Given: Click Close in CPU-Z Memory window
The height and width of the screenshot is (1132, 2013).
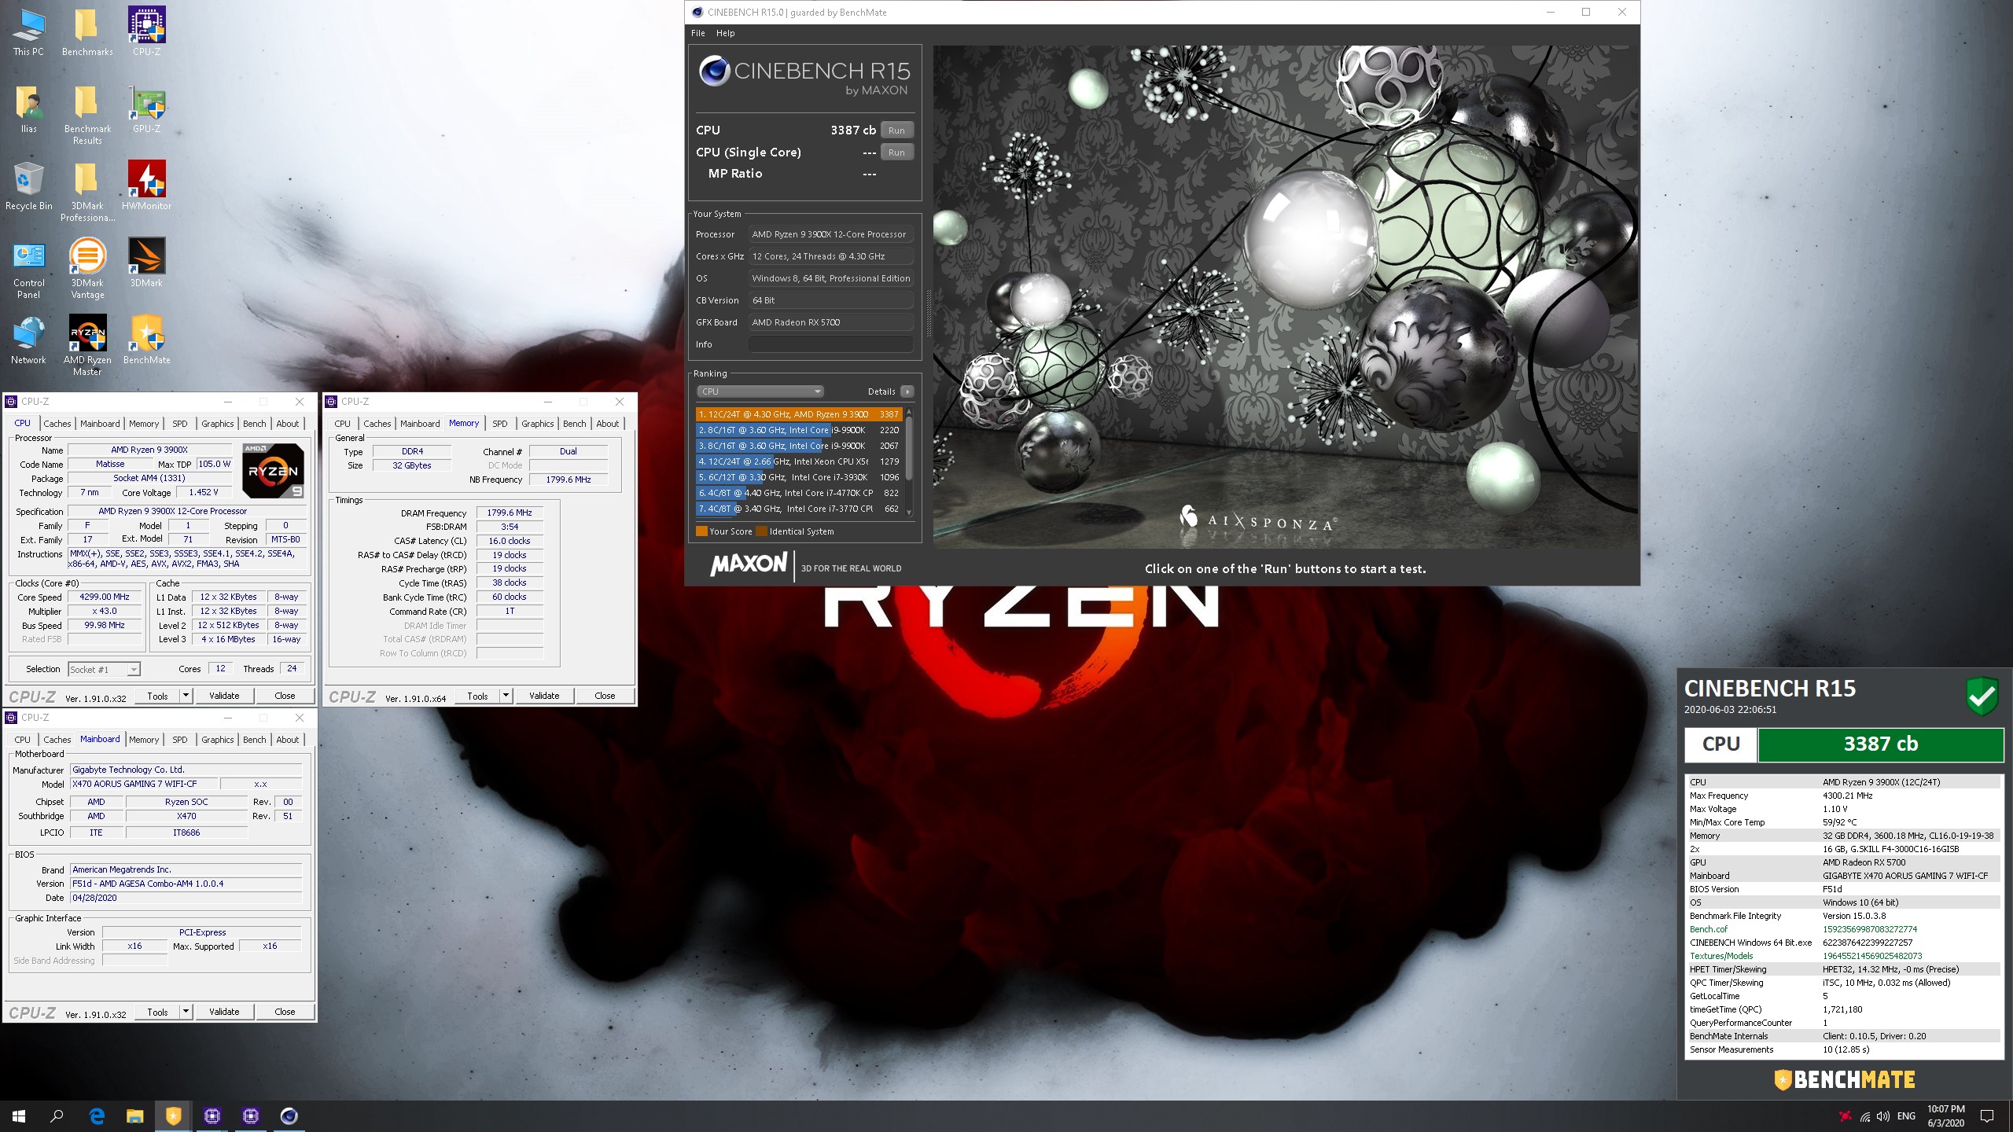Looking at the screenshot, I should click(605, 696).
